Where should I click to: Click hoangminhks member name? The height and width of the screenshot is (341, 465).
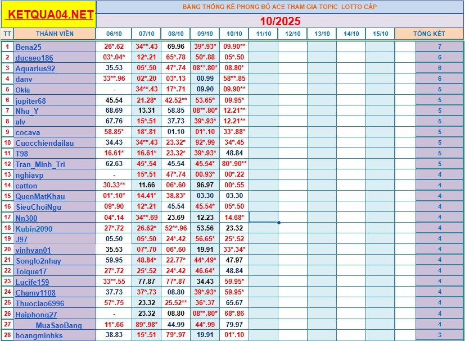pyautogui.click(x=39, y=335)
